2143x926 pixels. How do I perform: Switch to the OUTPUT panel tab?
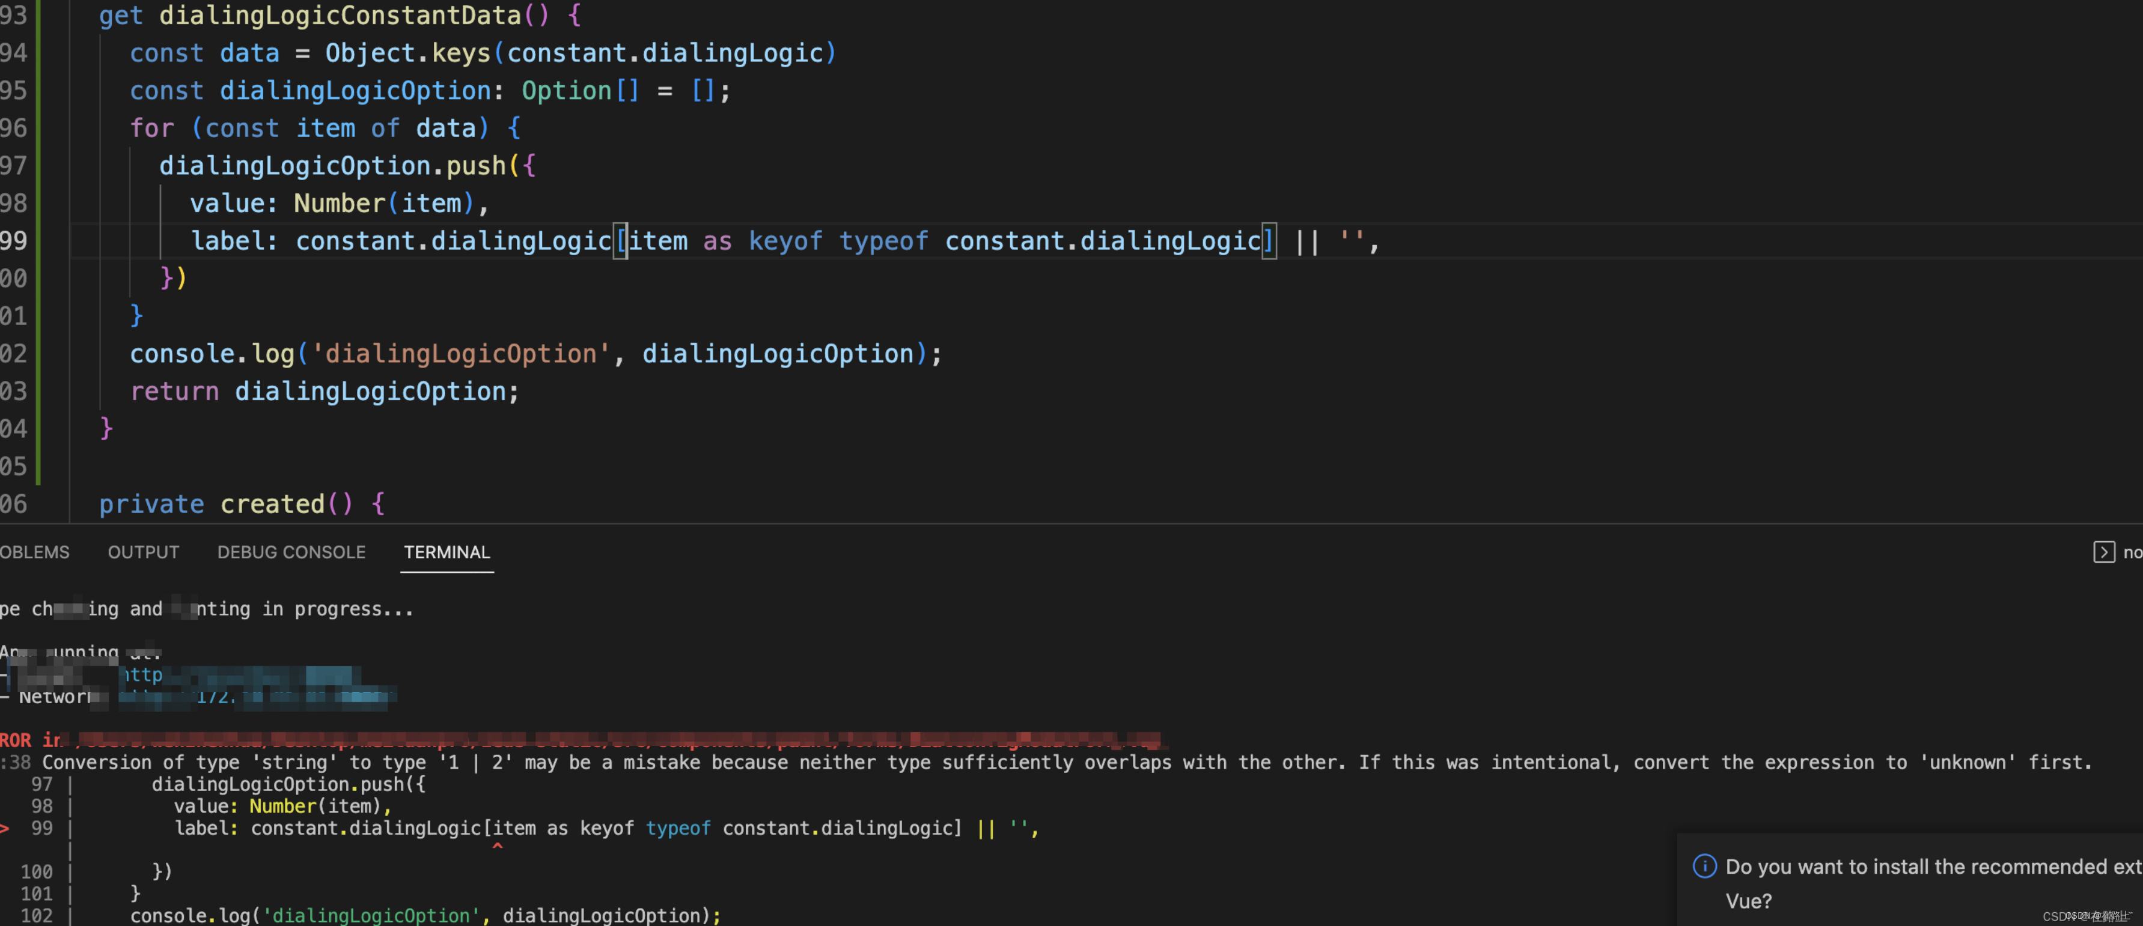[143, 552]
